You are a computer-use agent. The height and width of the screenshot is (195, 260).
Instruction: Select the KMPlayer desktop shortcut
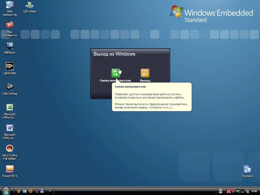10,48
